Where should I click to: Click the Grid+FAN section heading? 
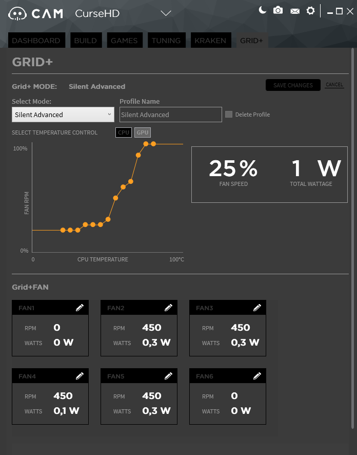pyautogui.click(x=30, y=287)
